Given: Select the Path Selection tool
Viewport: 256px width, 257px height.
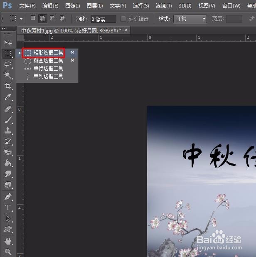Looking at the screenshot, I should pos(8,218).
